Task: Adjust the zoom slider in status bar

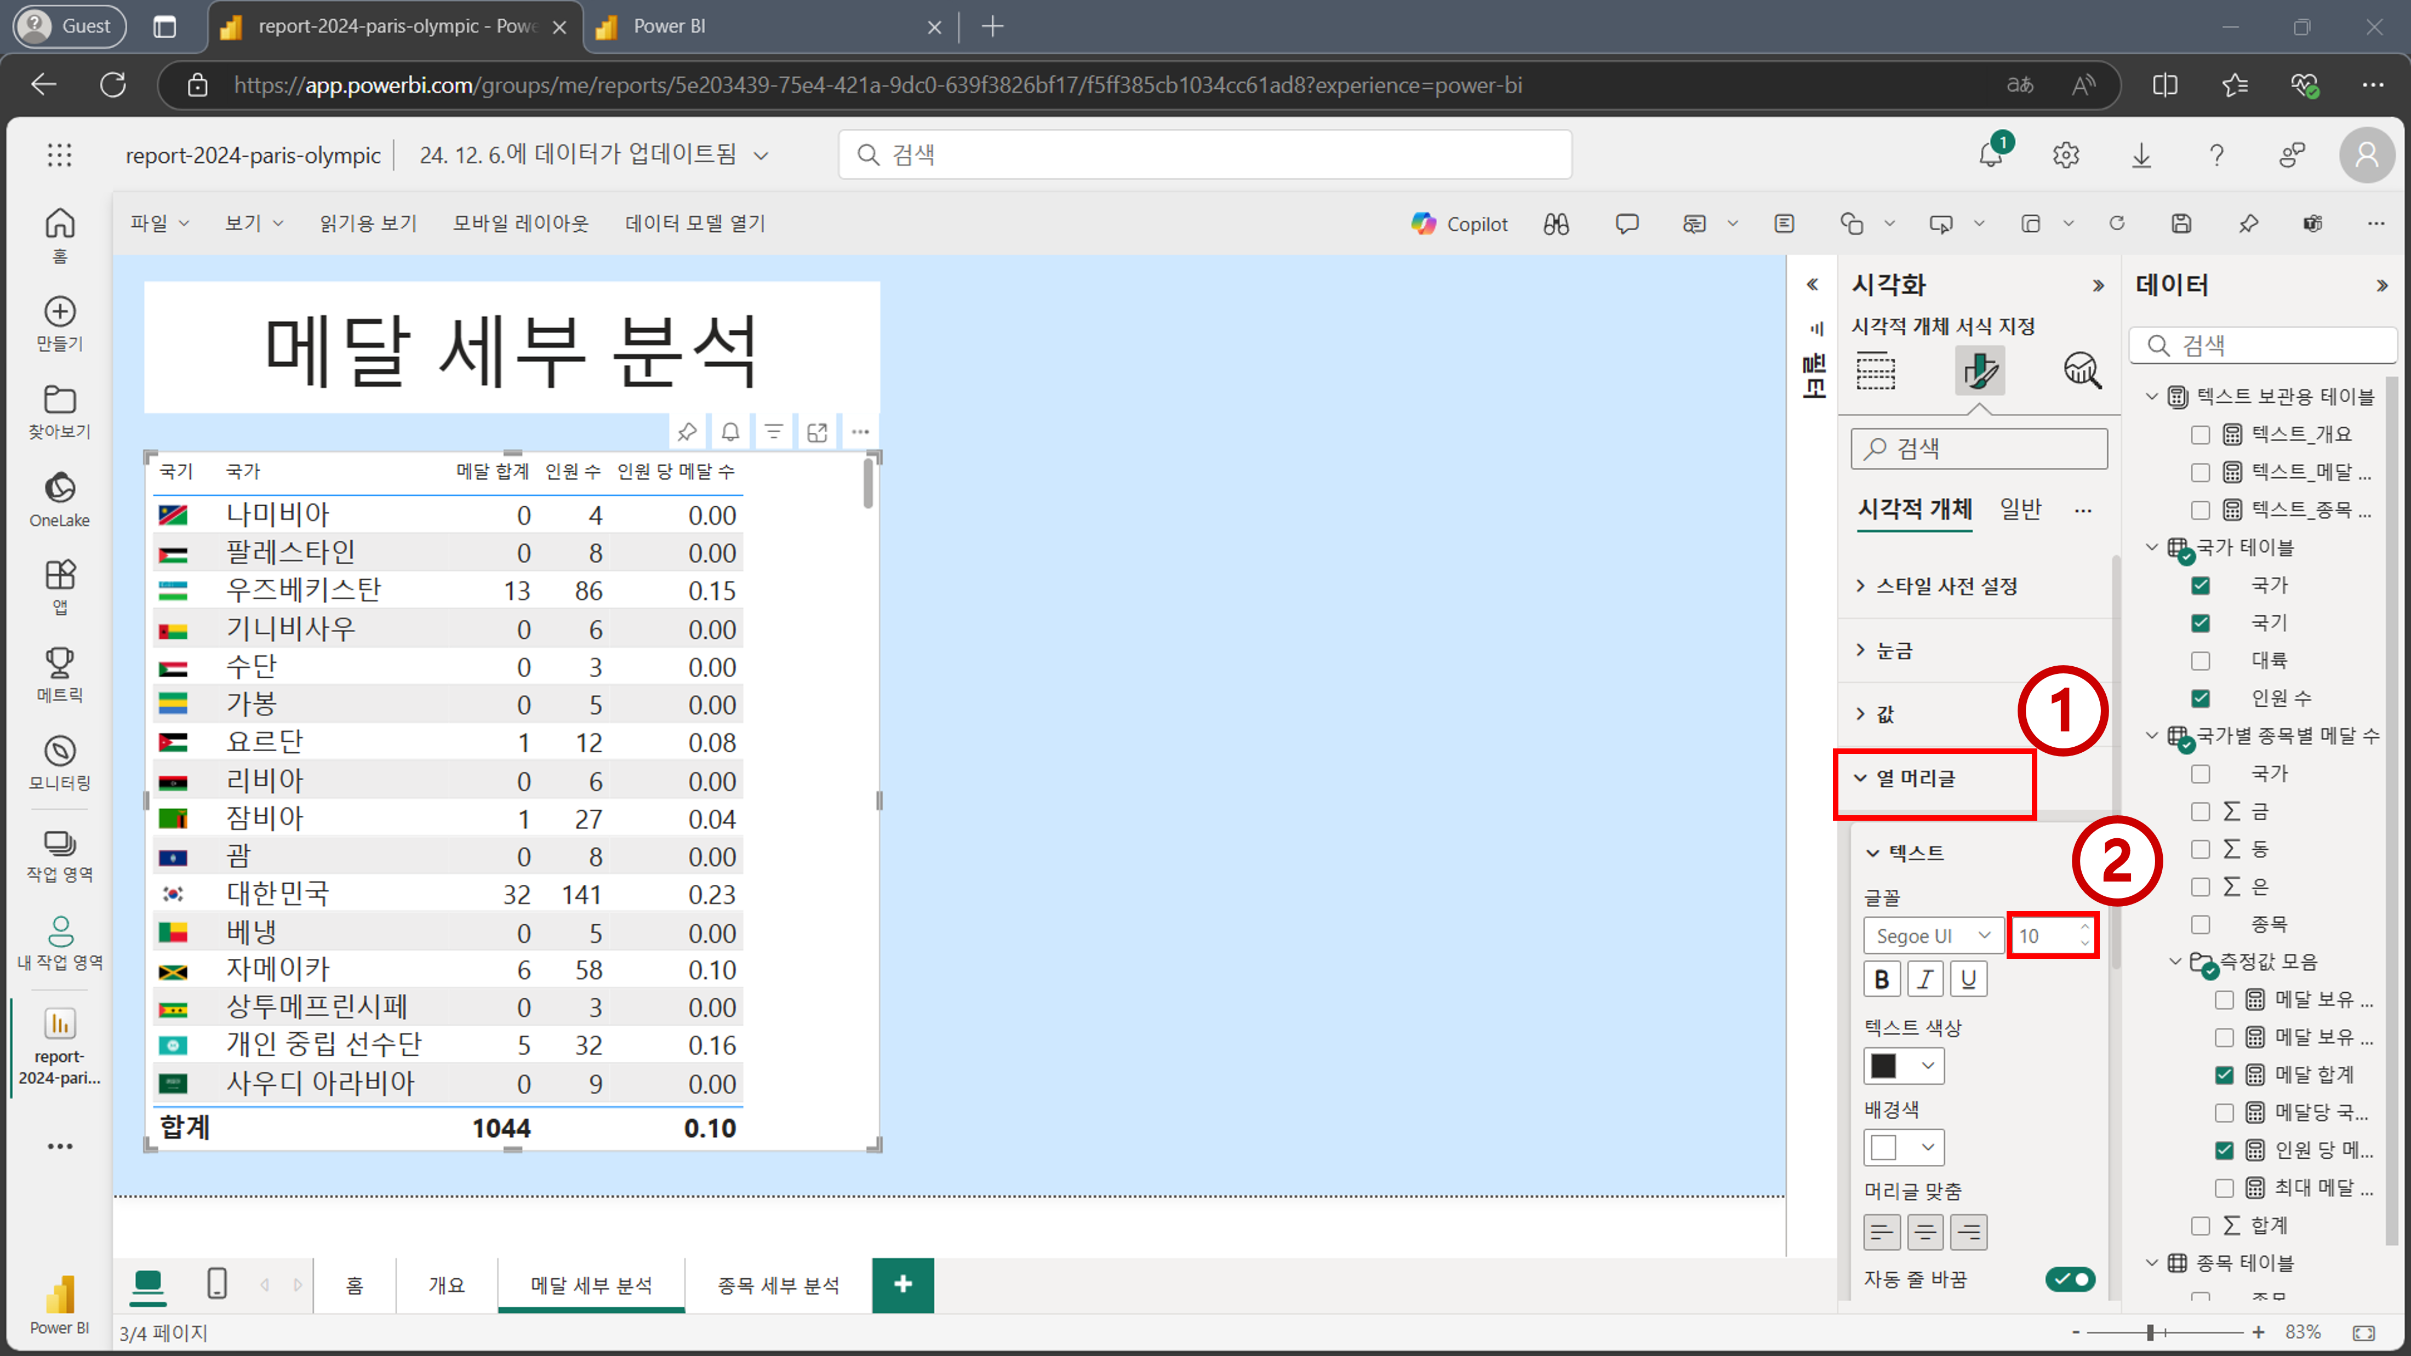Action: click(2151, 1332)
